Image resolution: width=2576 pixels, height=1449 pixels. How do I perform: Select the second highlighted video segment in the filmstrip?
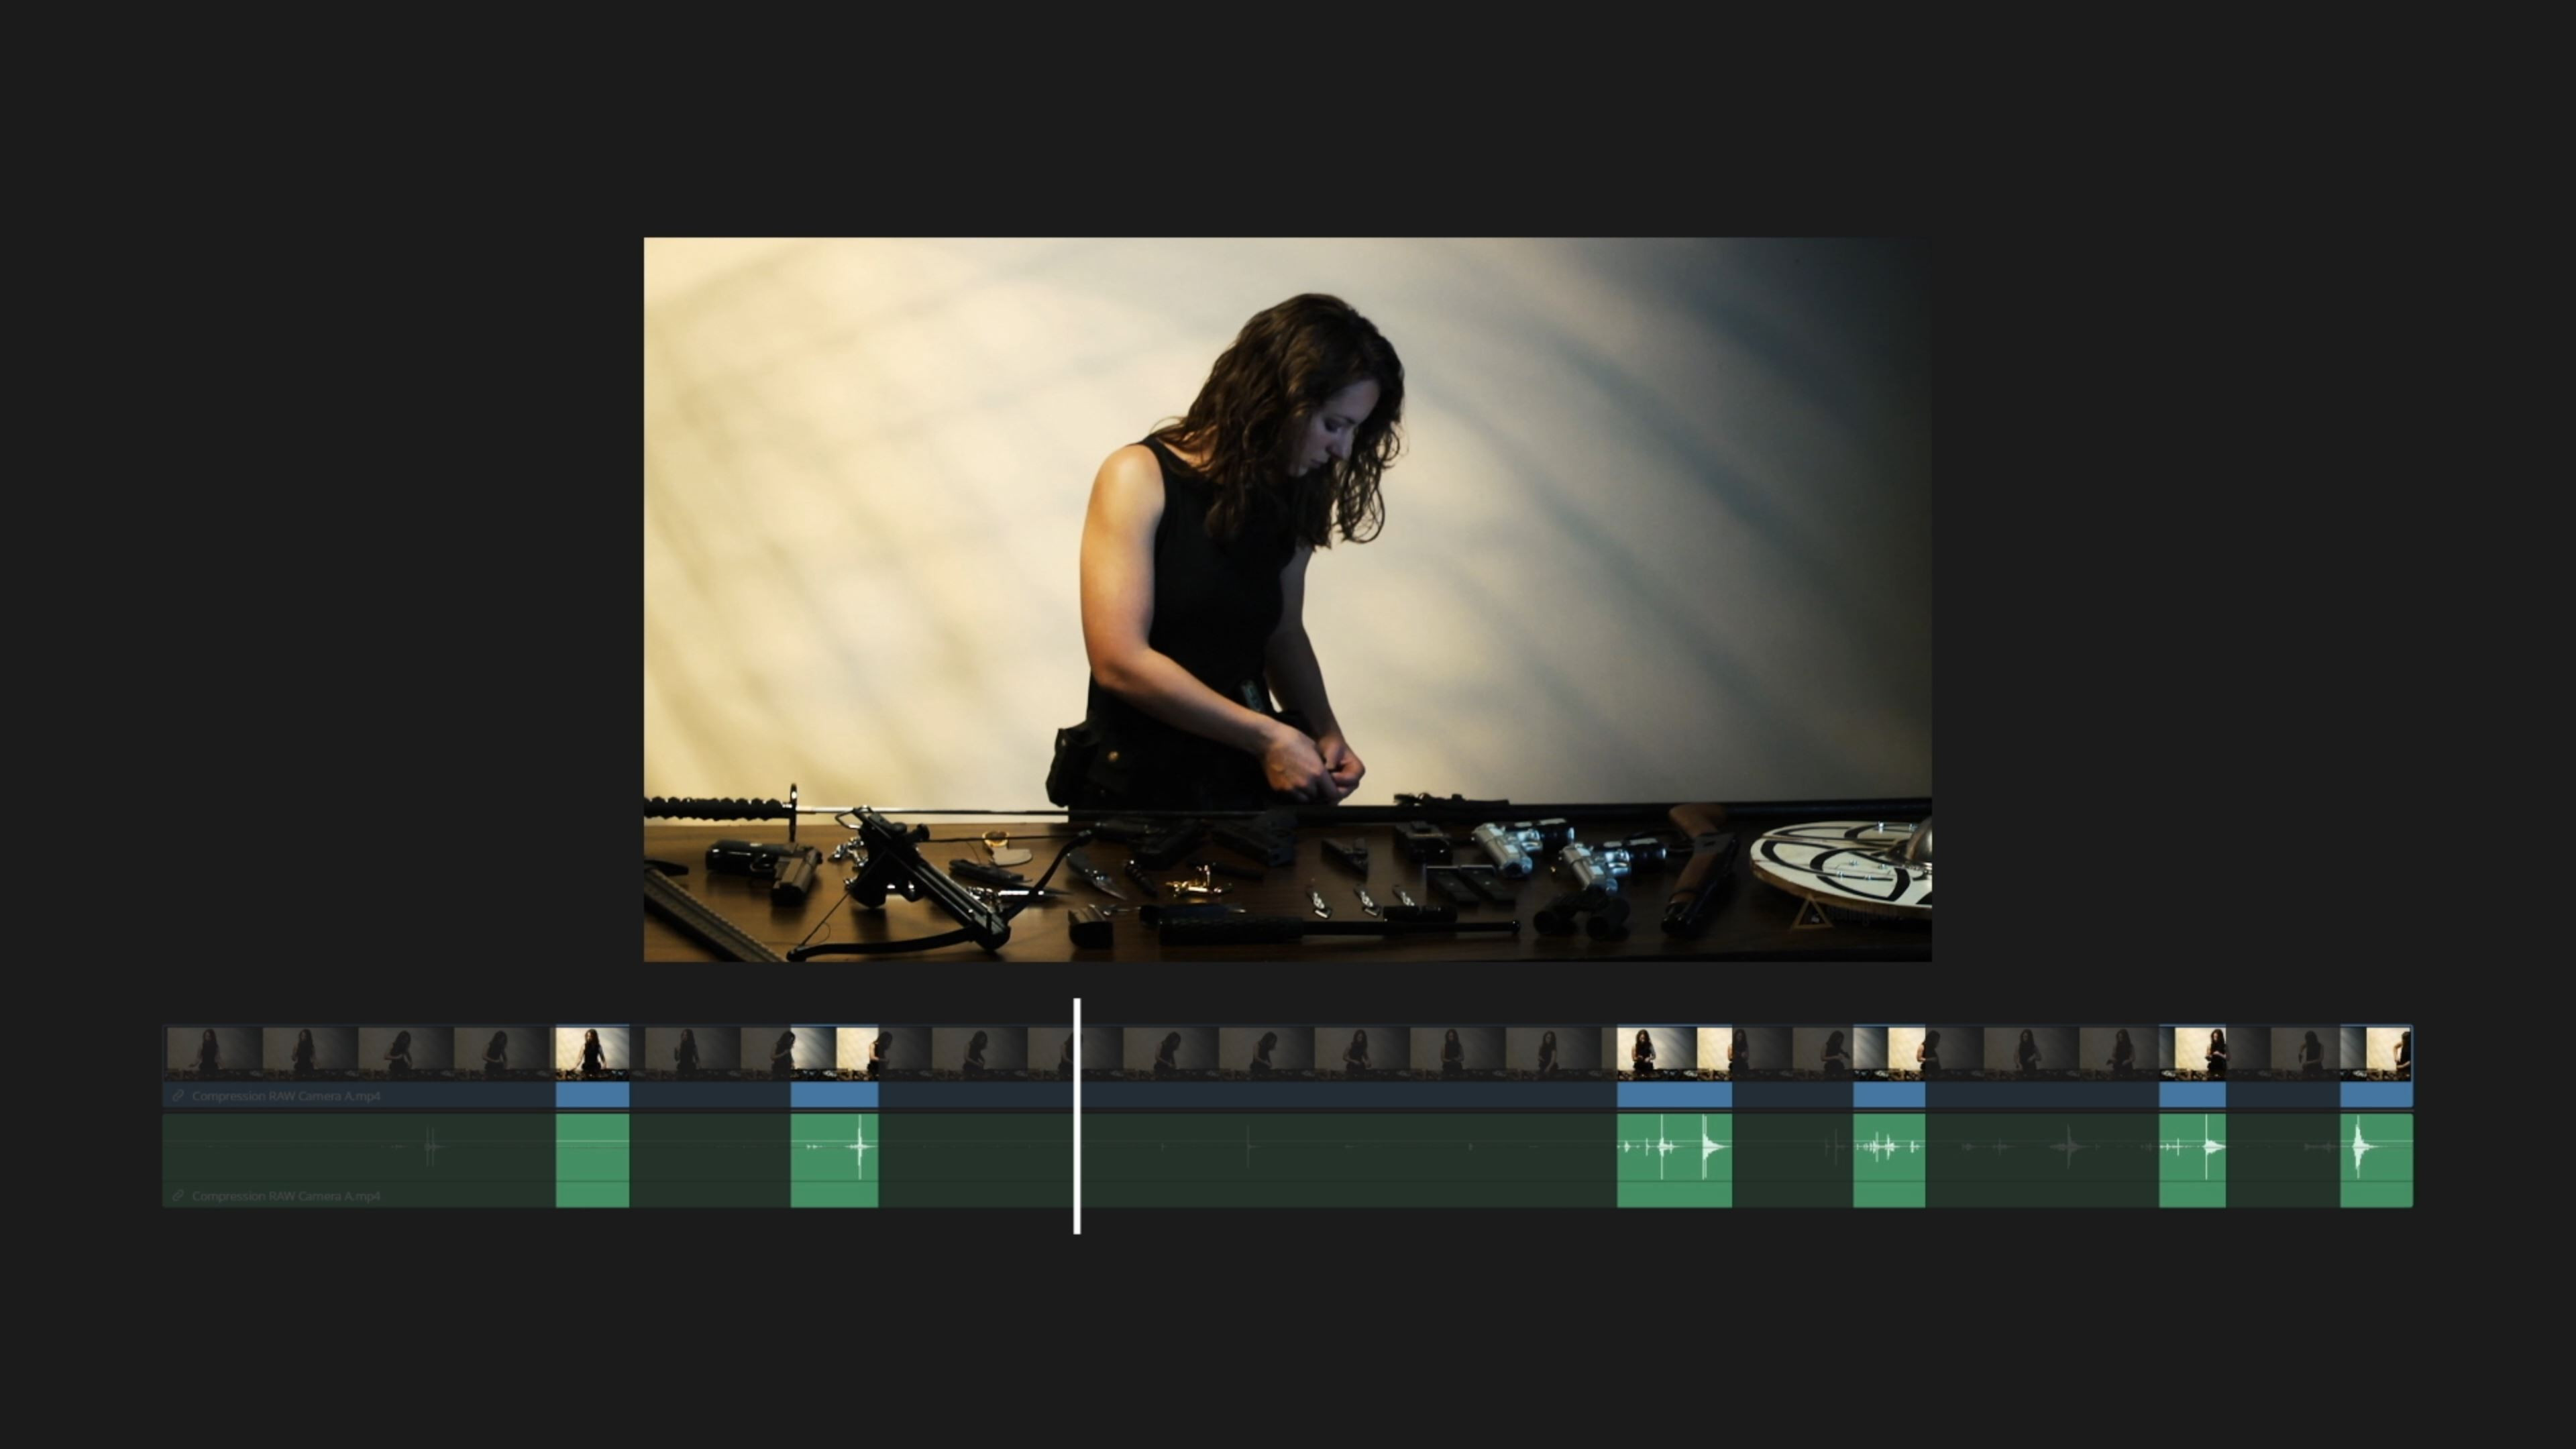(834, 1052)
